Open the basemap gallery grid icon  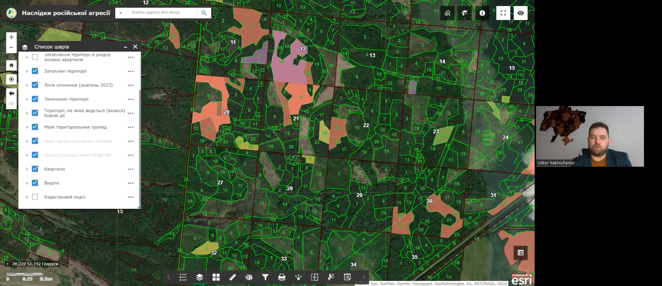216,277
